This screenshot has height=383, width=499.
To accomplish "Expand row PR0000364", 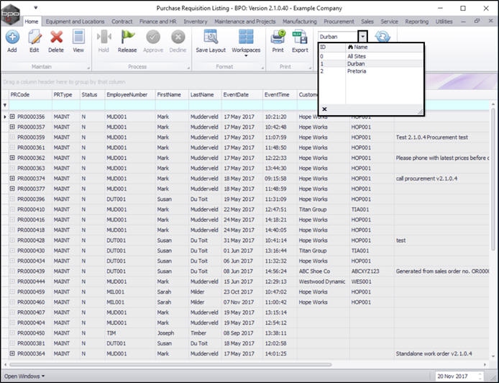I will pos(12,353).
